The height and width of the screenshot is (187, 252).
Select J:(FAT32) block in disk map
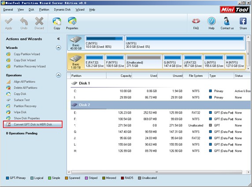tap(193, 61)
